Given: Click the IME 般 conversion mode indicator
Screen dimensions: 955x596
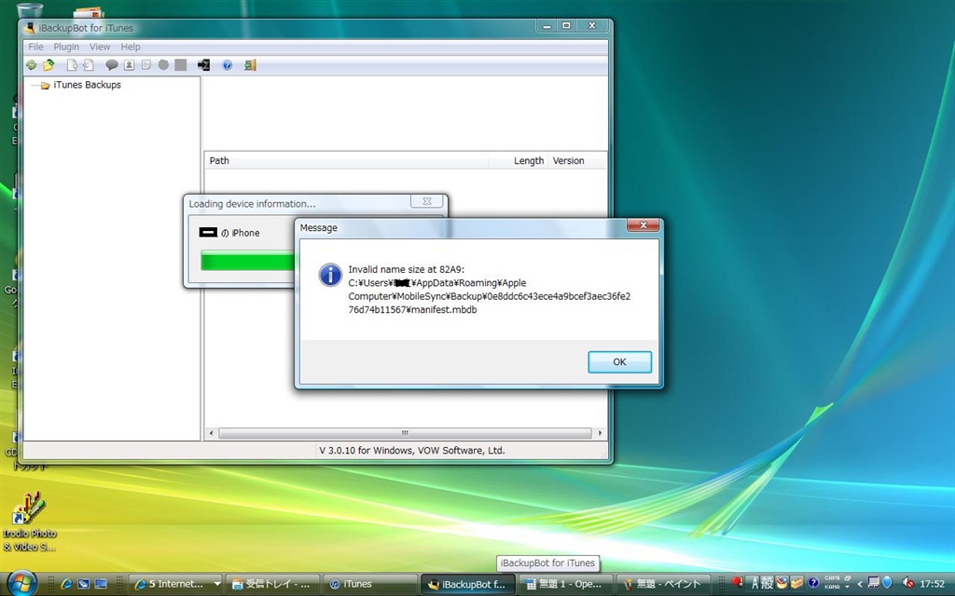Looking at the screenshot, I should pyautogui.click(x=767, y=583).
